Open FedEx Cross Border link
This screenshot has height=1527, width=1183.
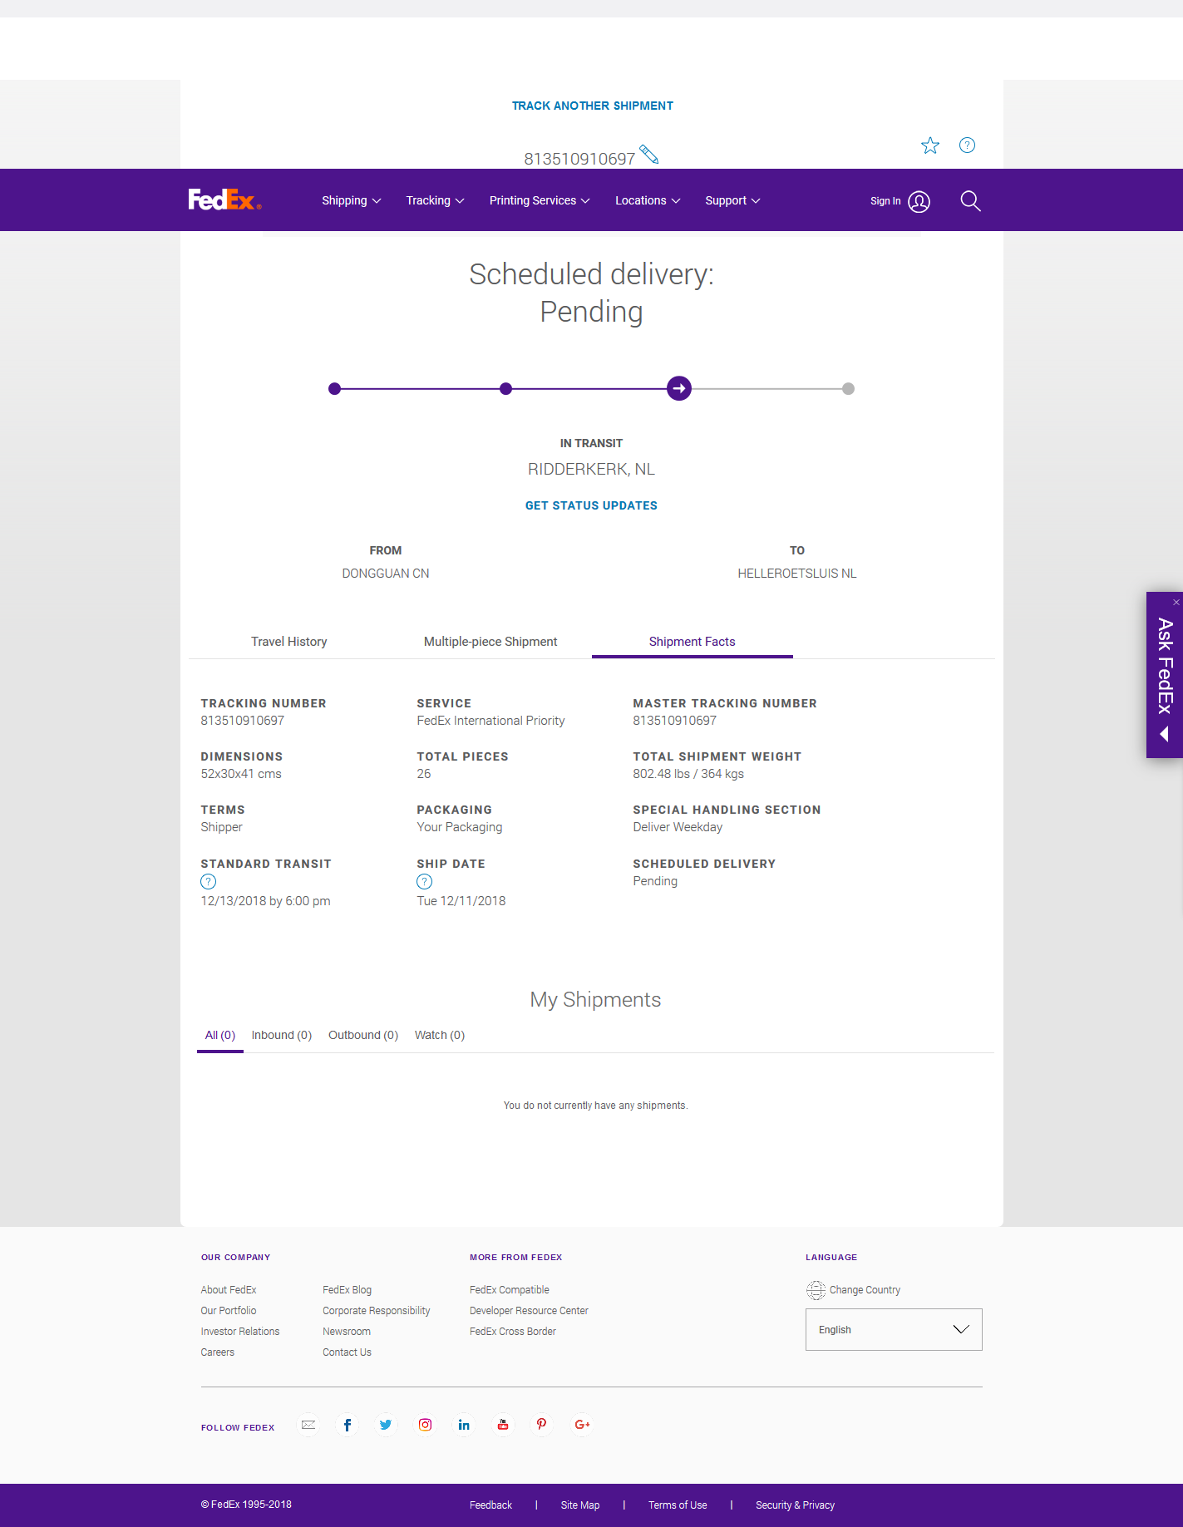513,1332
